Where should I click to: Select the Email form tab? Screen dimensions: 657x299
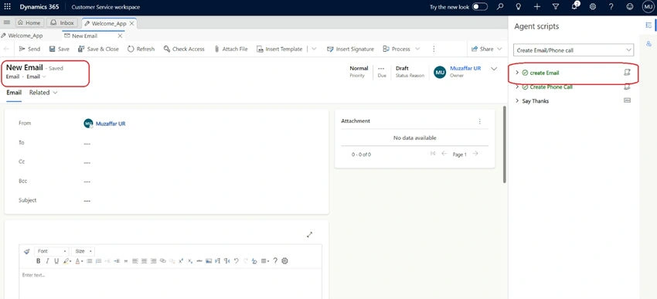(14, 93)
